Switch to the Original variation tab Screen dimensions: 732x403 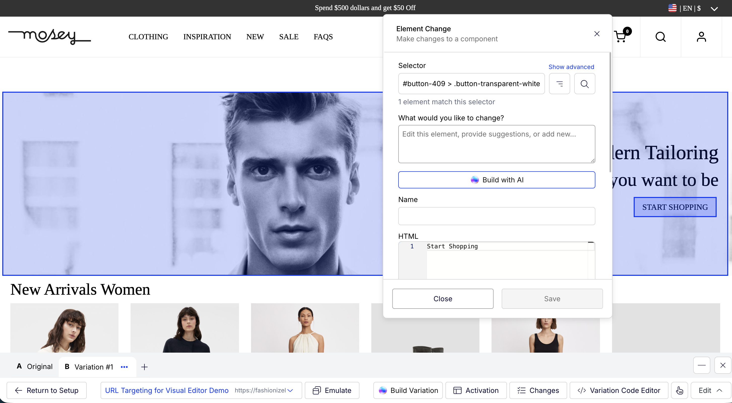pos(35,366)
